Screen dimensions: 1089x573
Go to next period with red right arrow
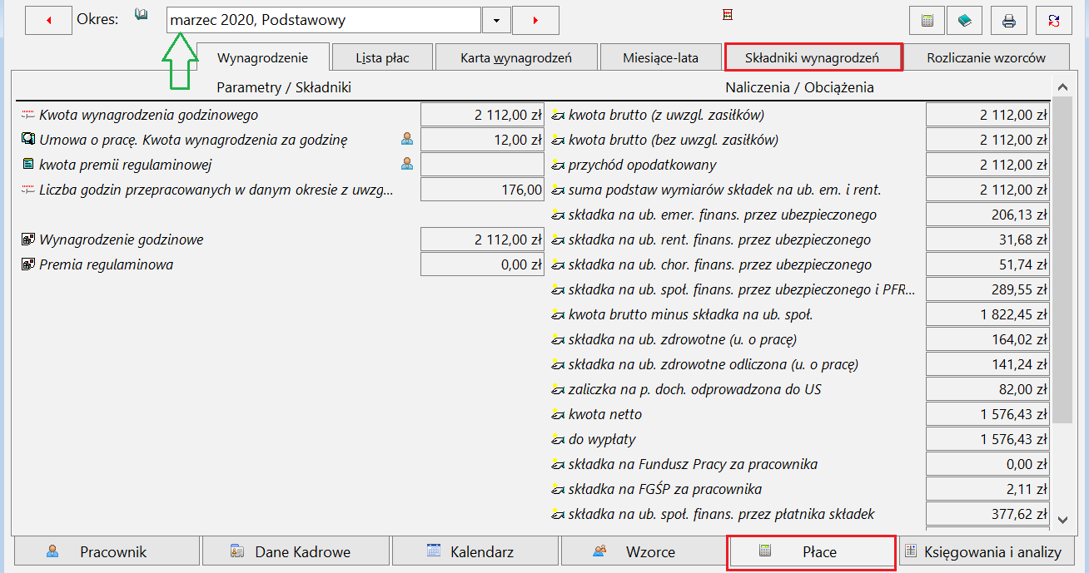pyautogui.click(x=535, y=21)
